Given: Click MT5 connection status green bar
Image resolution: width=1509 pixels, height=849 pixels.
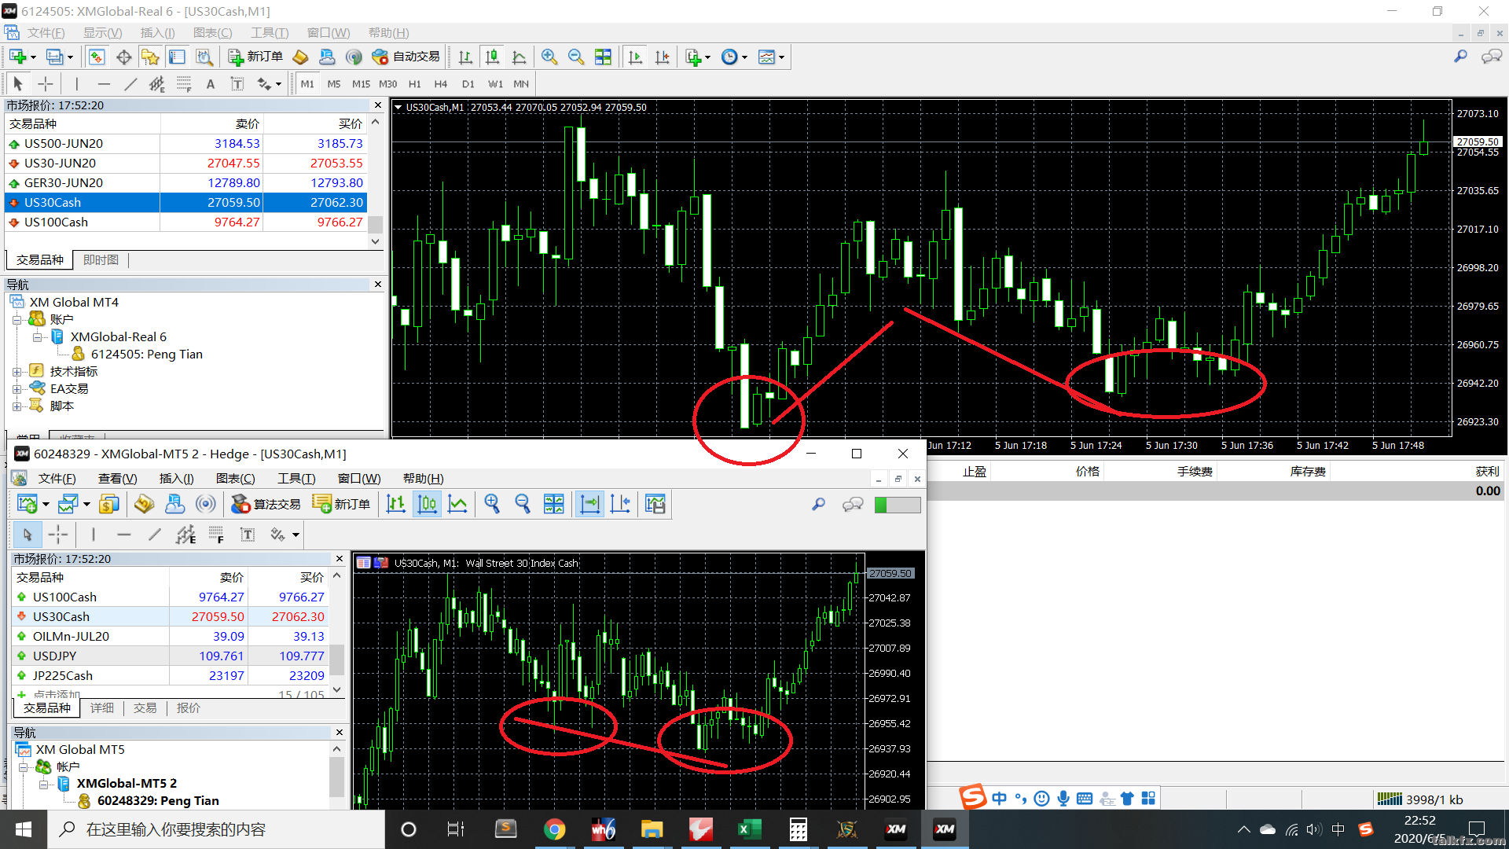Looking at the screenshot, I should point(898,505).
